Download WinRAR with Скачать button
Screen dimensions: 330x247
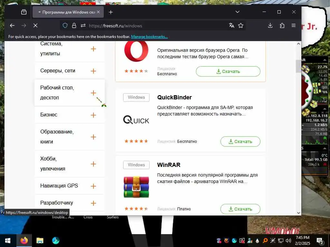coord(240,209)
